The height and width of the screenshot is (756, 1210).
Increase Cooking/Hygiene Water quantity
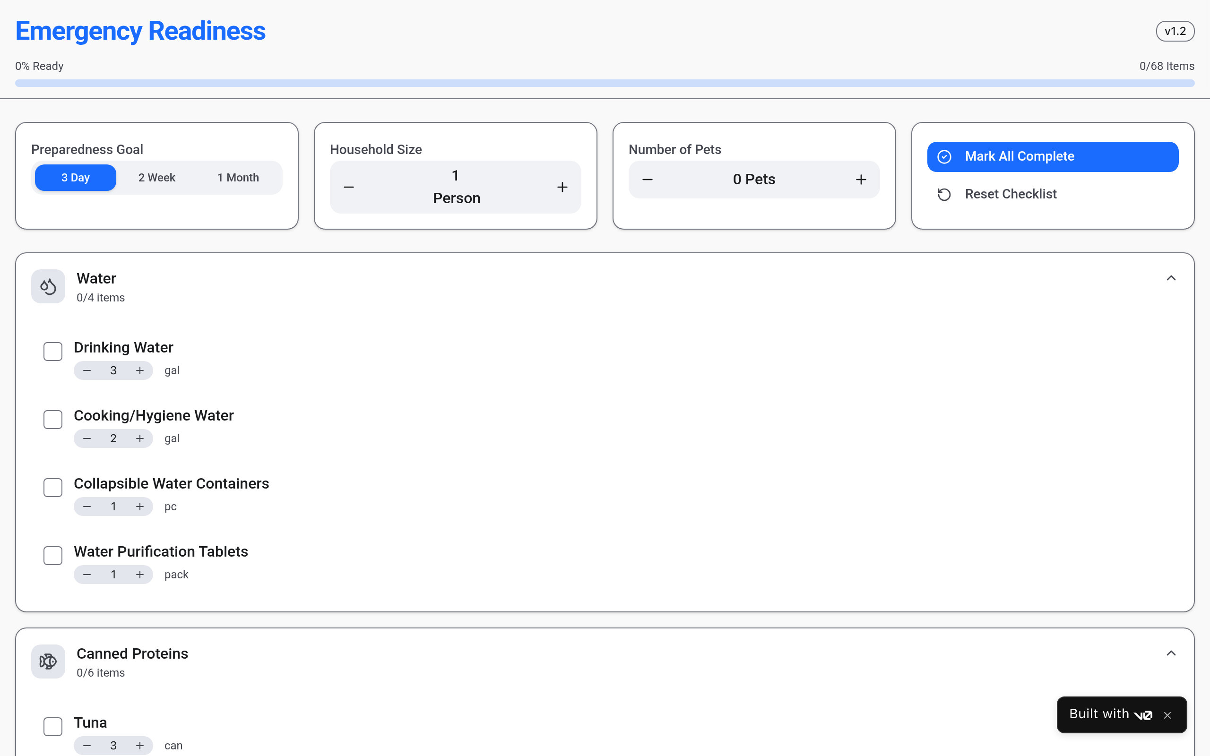pos(140,438)
